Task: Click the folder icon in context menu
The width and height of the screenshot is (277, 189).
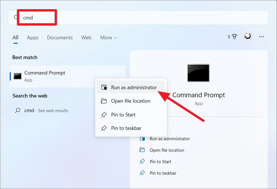Action: click(104, 101)
